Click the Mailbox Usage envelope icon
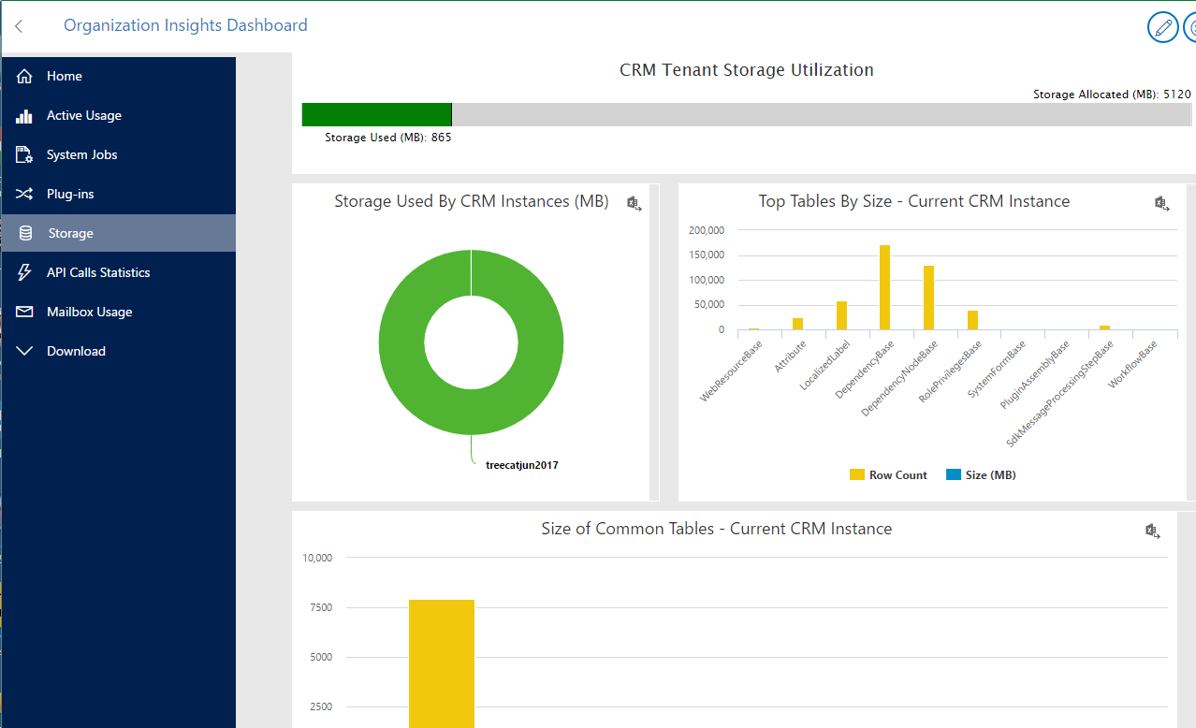This screenshot has height=728, width=1196. point(25,312)
